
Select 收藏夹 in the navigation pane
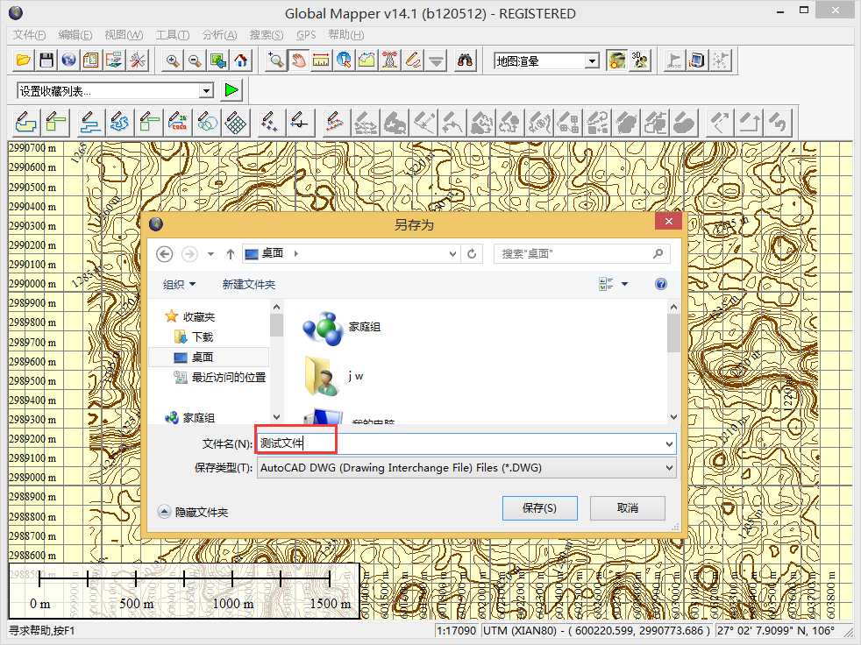coord(190,316)
